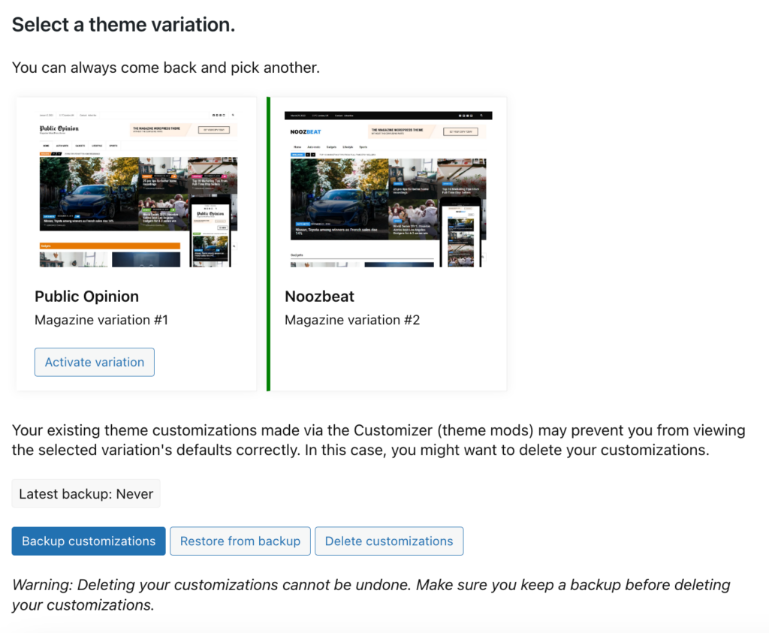Viewport: 769px width, 633px height.
Task: Click the Public Opinion card title
Action: click(x=86, y=296)
